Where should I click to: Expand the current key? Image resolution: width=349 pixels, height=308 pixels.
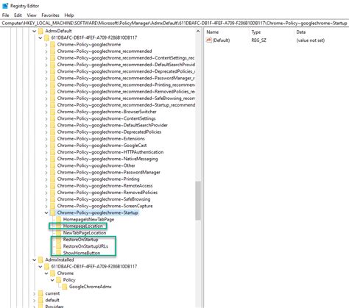[x=35, y=293]
